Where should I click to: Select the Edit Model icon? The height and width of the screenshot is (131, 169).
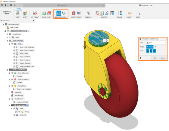[x=35, y=13]
